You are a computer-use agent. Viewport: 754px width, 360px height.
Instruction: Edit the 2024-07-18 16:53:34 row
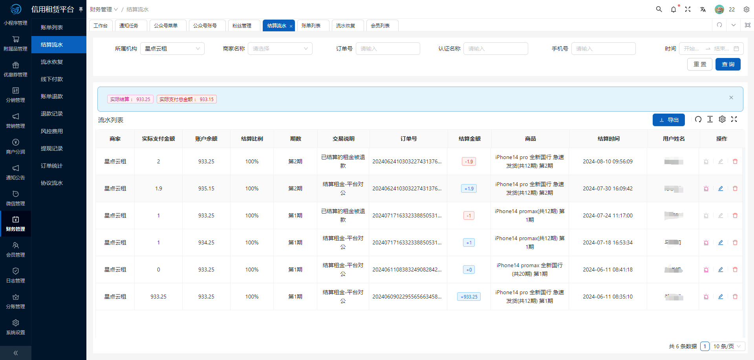coord(721,242)
